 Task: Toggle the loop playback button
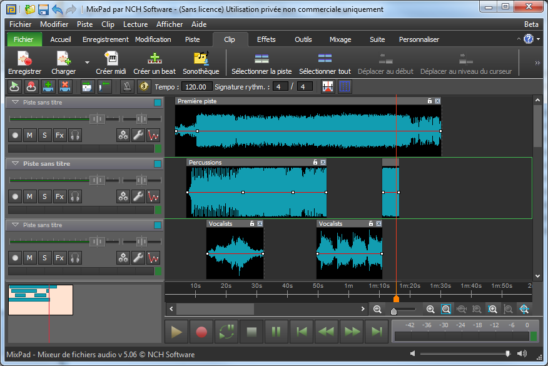click(226, 332)
